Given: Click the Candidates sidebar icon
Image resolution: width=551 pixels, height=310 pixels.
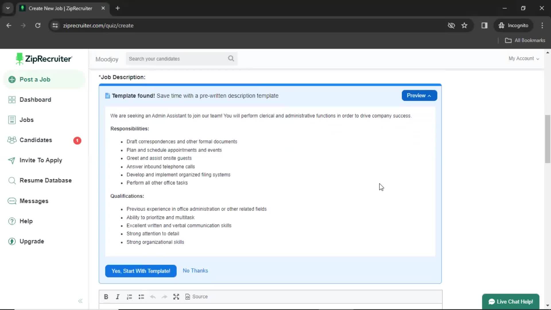Looking at the screenshot, I should pyautogui.click(x=12, y=140).
